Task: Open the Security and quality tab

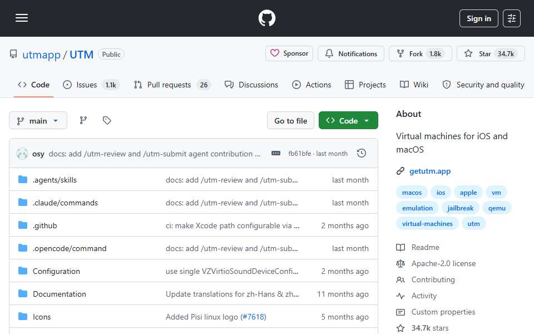Action: coord(483,85)
